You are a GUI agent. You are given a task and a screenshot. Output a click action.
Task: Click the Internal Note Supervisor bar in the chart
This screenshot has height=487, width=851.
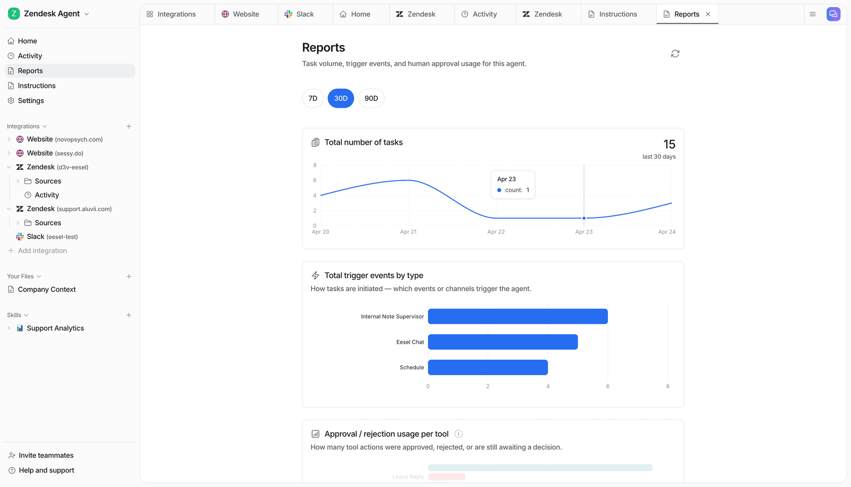tap(517, 316)
